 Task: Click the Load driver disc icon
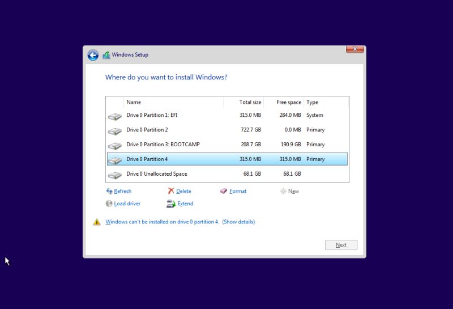109,204
